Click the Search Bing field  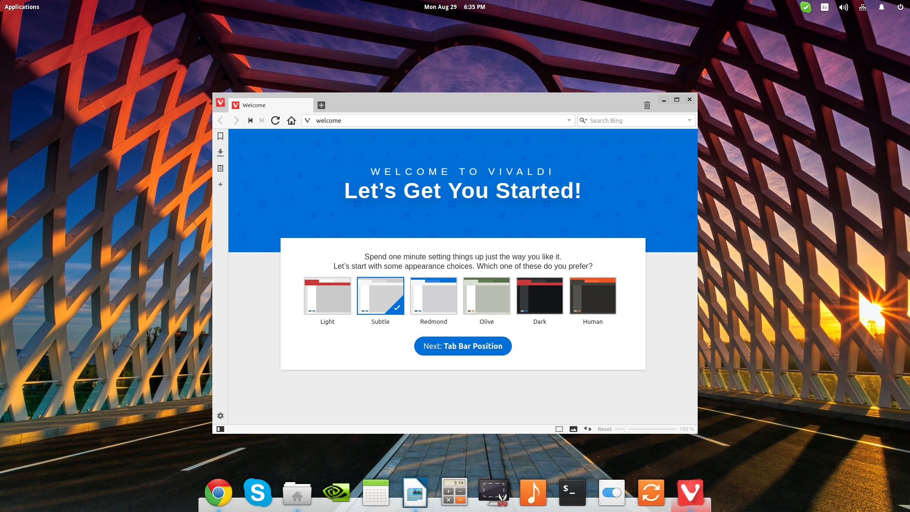pyautogui.click(x=636, y=120)
